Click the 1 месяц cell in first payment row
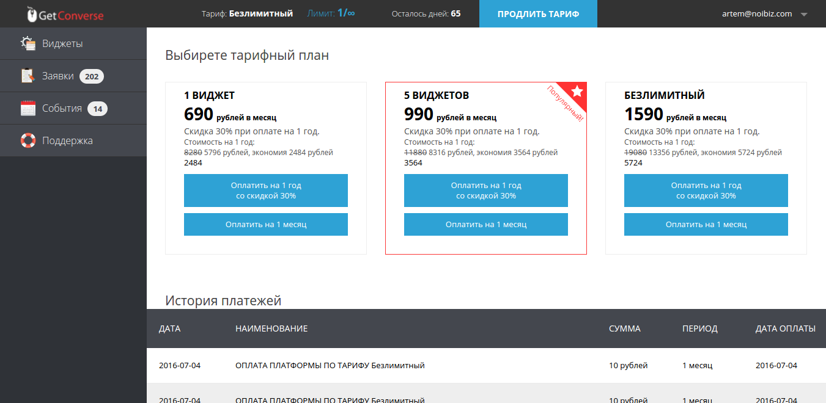Image resolution: width=826 pixels, height=403 pixels. (698, 366)
